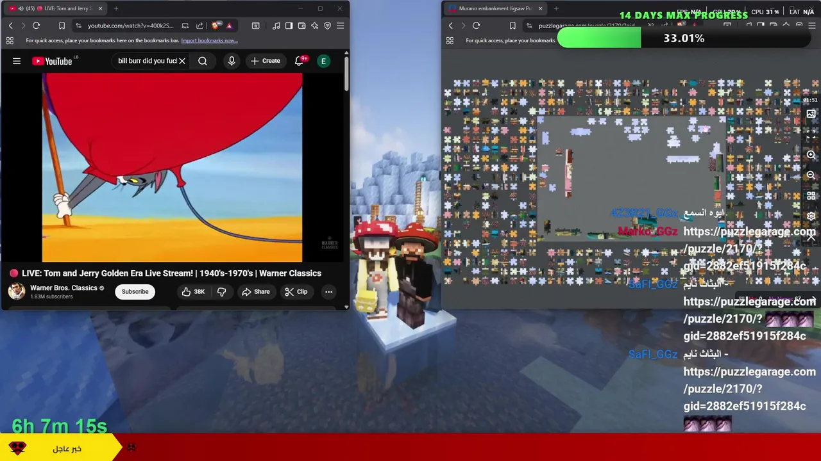Like the video with 38K likes
The width and height of the screenshot is (821, 461).
pos(193,291)
